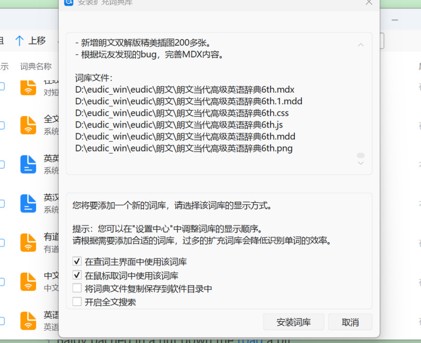Click the orange dictionary icon beside 英语
This screenshot has width=421, height=343.
28,321
